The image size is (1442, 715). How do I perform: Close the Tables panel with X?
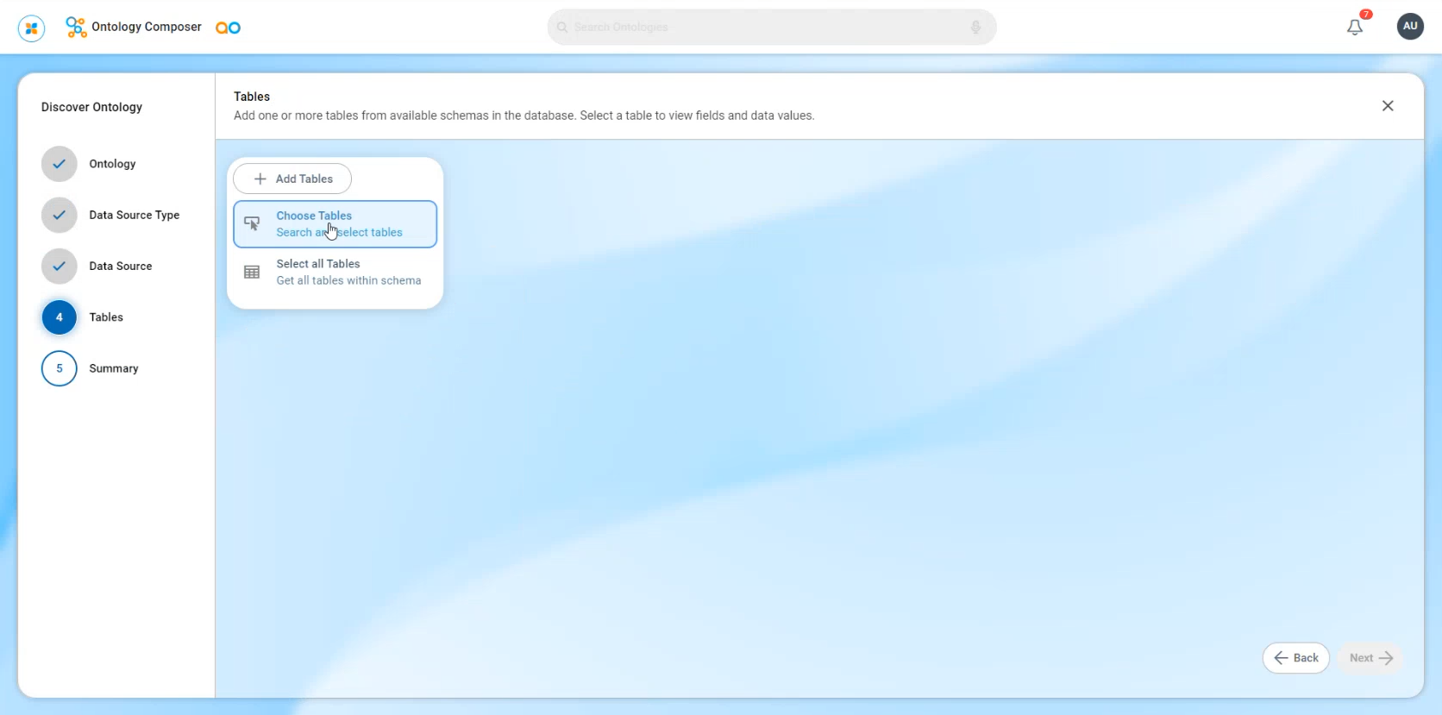1388,106
